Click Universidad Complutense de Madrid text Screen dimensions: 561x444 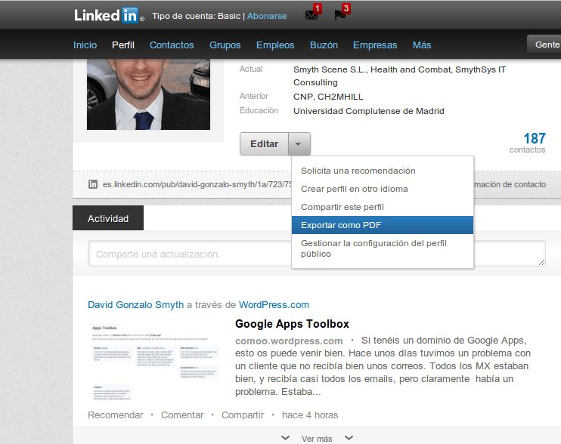[369, 111]
